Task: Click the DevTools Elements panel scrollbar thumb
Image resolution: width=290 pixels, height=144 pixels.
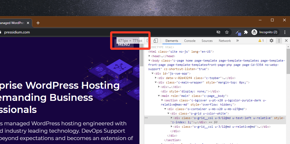Action: point(288,61)
